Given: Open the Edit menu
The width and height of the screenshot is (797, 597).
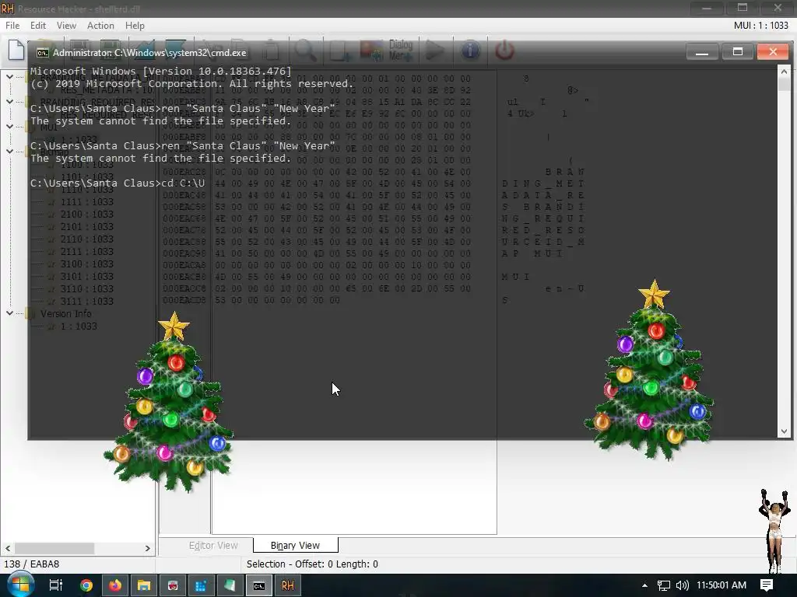Looking at the screenshot, I should 37,26.
